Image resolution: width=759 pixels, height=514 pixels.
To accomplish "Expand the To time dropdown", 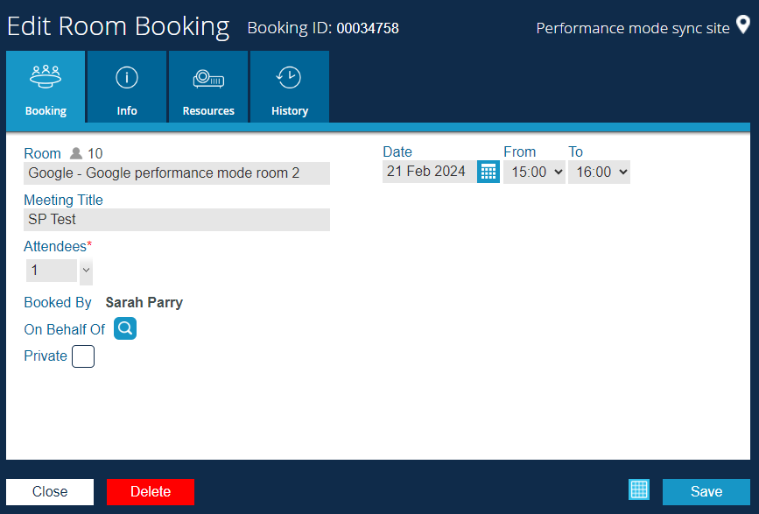I will (x=600, y=172).
